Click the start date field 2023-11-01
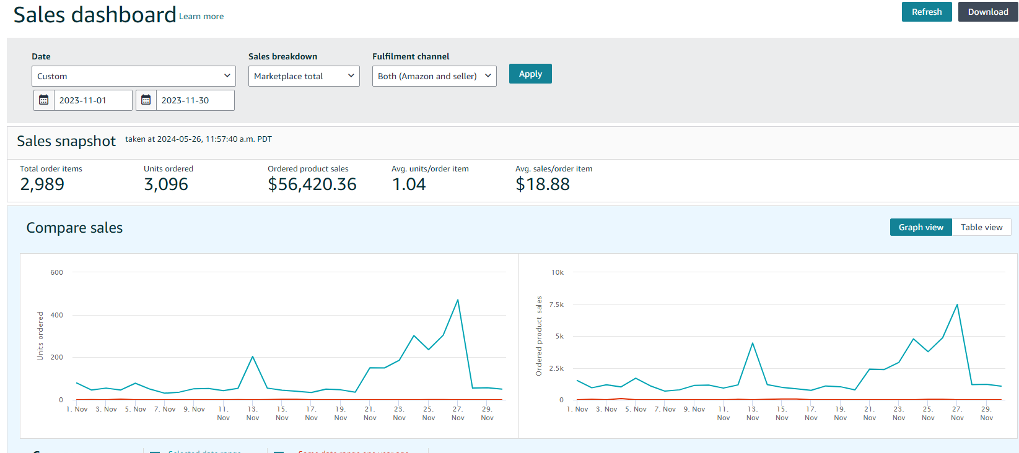The image size is (1019, 453). tap(93, 100)
